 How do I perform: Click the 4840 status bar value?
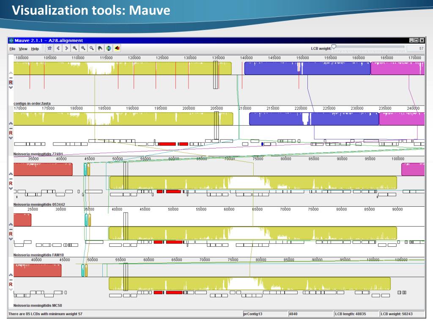[310, 314]
